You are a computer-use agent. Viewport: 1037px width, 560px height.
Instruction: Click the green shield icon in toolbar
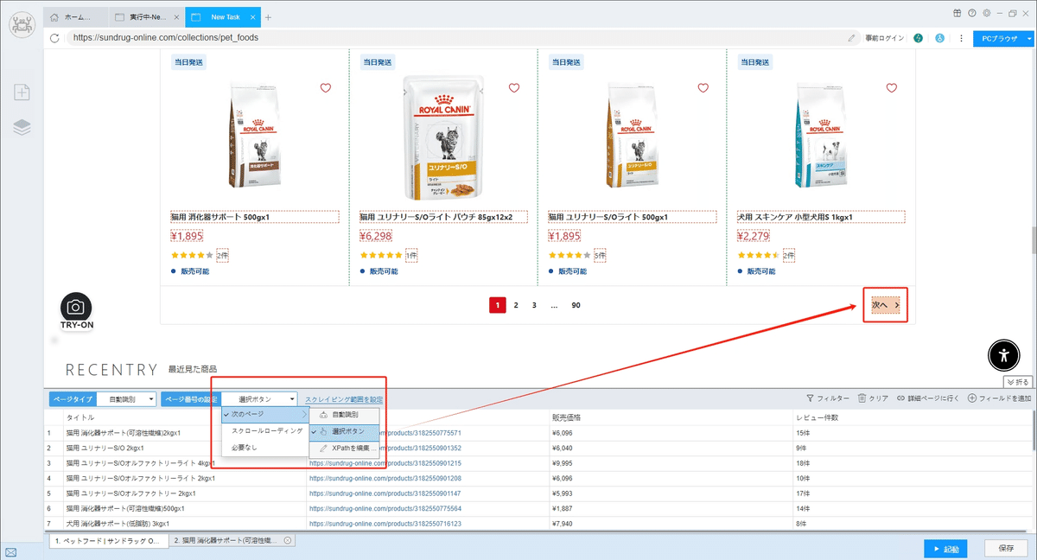(x=918, y=38)
